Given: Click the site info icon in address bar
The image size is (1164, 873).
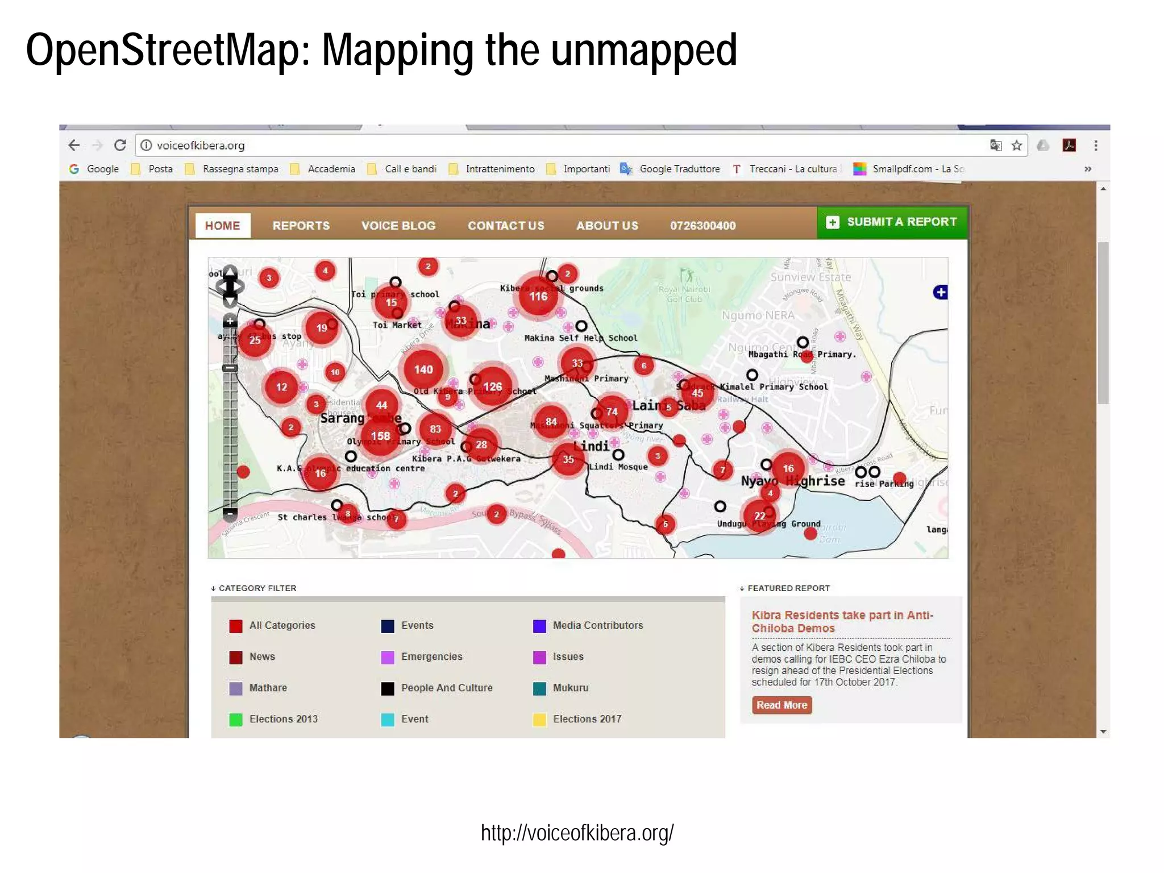Looking at the screenshot, I should pos(146,145).
